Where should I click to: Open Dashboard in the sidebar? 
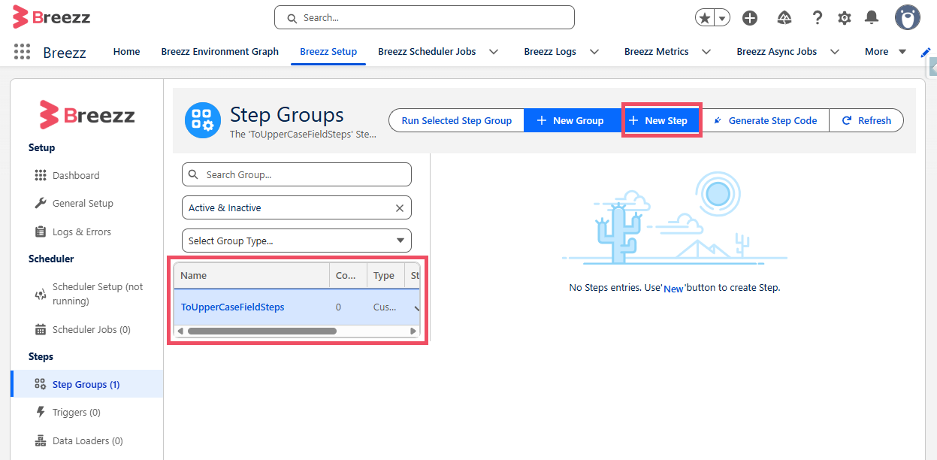pos(76,175)
